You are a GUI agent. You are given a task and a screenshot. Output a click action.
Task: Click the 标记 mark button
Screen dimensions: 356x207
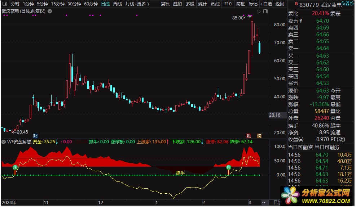click(253, 4)
